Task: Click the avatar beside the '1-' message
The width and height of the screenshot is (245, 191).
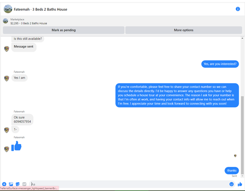Action: [x=7, y=130]
